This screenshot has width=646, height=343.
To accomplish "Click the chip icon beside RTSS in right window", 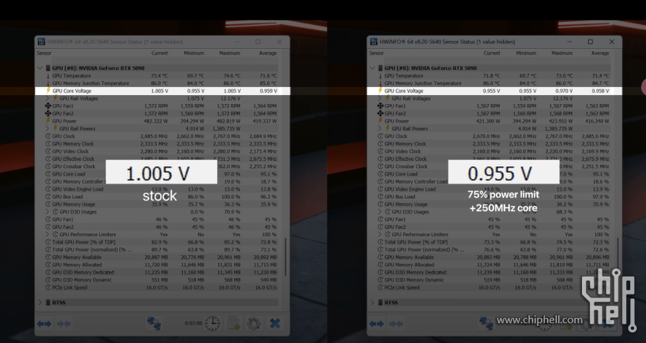I will [380, 302].
